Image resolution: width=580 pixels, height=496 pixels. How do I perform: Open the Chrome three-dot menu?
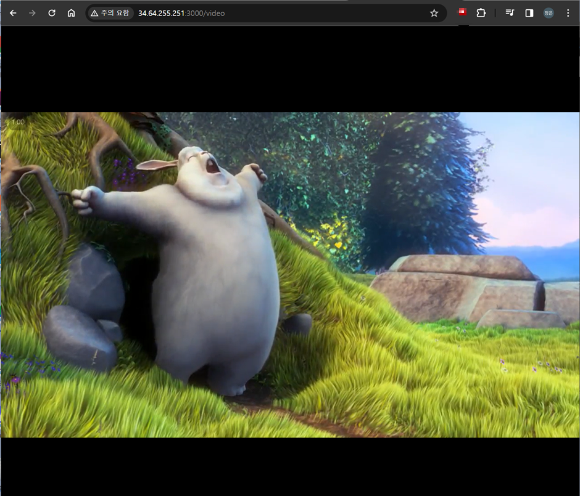click(x=568, y=14)
